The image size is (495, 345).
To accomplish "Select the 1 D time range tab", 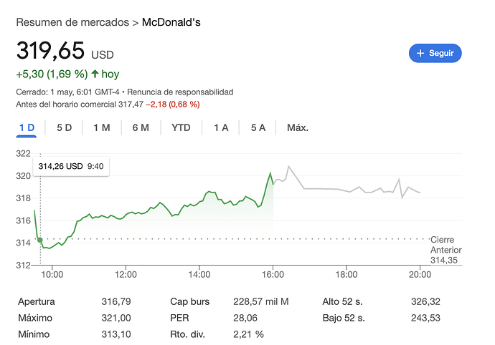I will pyautogui.click(x=27, y=127).
